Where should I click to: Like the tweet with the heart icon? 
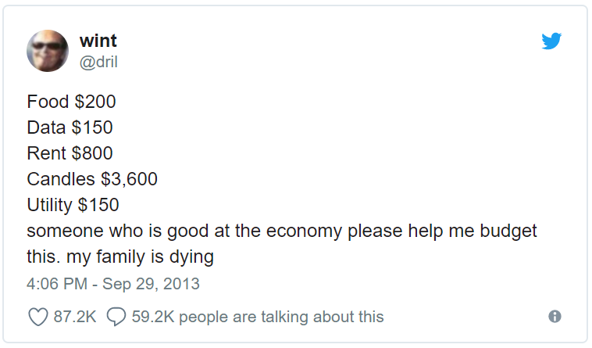[38, 317]
